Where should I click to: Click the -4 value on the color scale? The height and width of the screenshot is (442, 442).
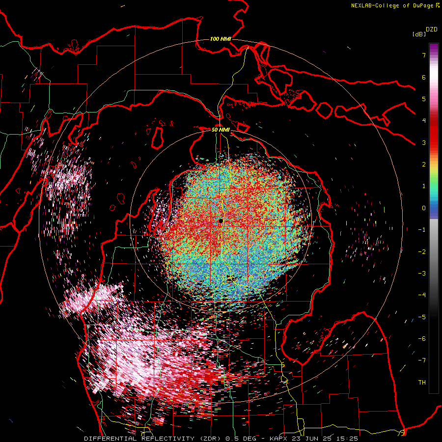[x=422, y=295]
